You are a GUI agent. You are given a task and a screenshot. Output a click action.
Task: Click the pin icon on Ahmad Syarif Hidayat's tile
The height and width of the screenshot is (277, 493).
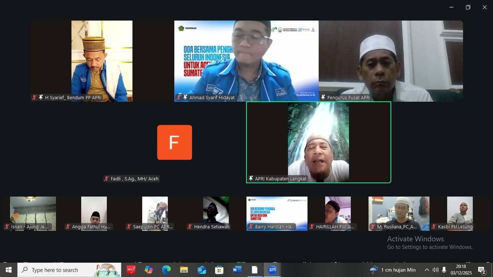tap(185, 97)
